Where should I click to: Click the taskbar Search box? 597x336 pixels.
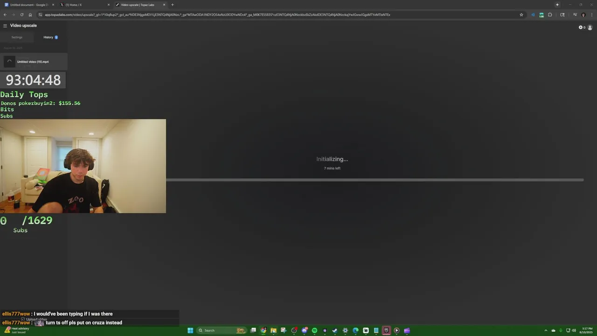[x=222, y=330]
